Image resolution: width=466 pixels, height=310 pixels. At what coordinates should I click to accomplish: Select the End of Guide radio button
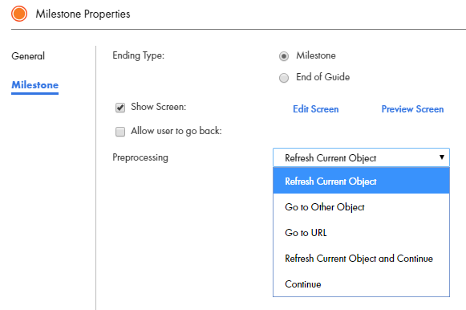click(284, 78)
